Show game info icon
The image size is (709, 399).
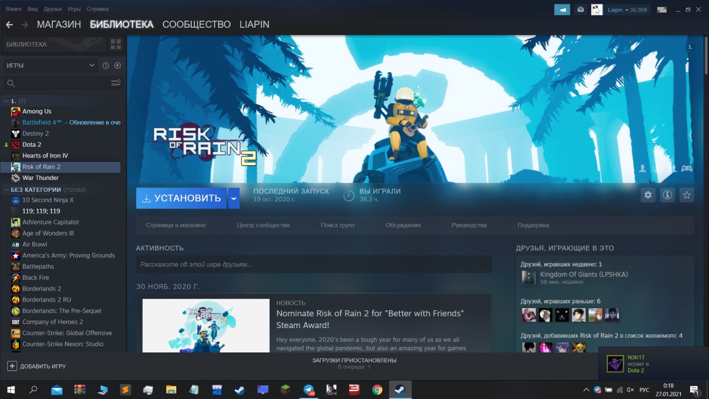[x=667, y=195]
